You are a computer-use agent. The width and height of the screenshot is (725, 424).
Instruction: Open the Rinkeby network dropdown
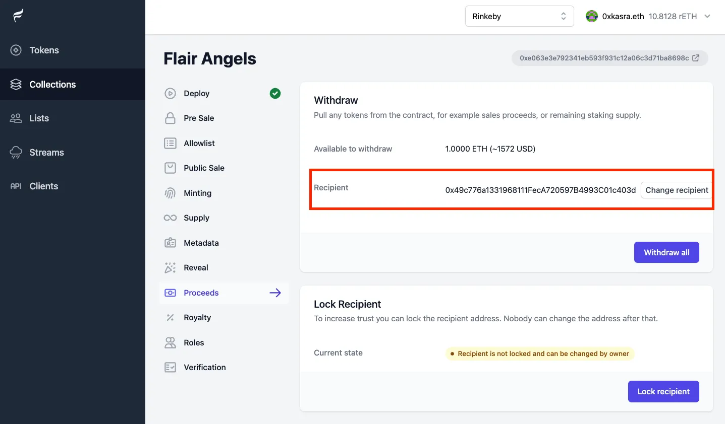[519, 16]
